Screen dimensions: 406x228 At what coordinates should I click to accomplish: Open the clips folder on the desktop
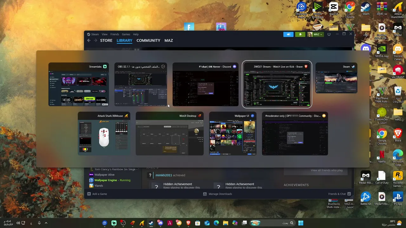(366, 30)
